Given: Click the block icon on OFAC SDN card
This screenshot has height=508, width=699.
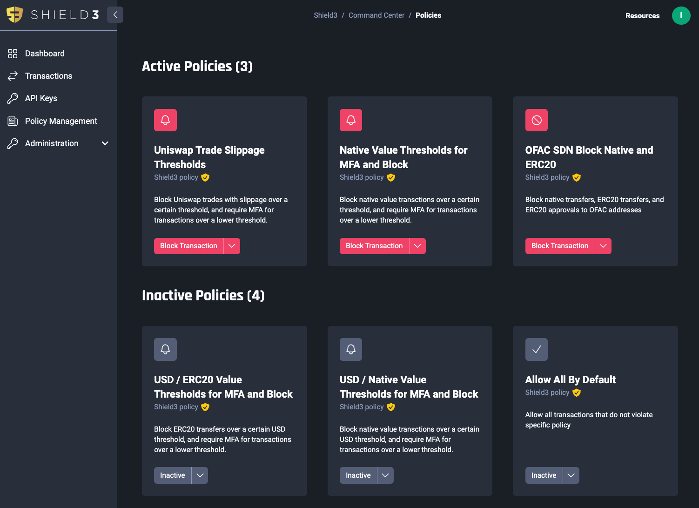Looking at the screenshot, I should [x=537, y=120].
